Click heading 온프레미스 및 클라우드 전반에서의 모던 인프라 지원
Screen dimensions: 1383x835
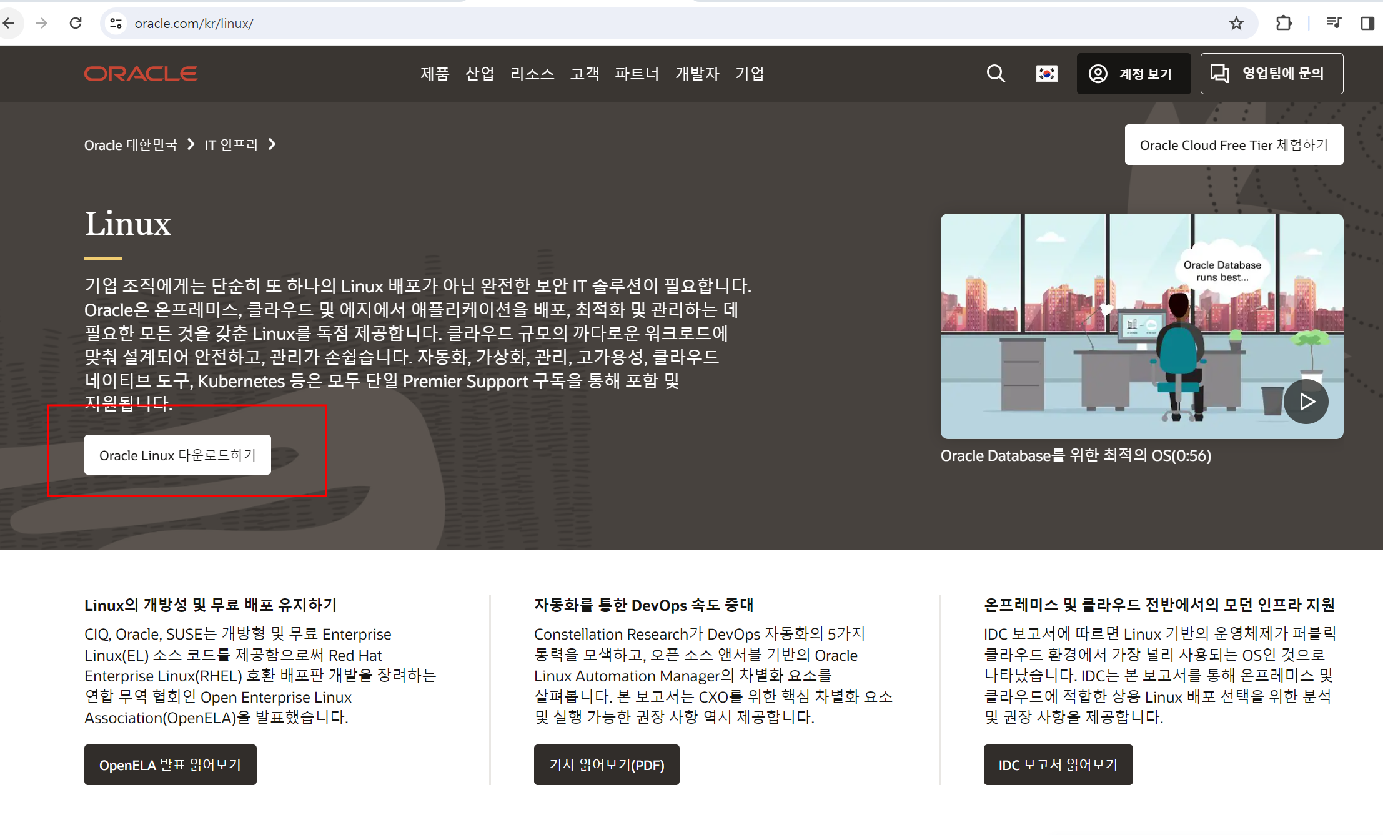tap(1159, 605)
